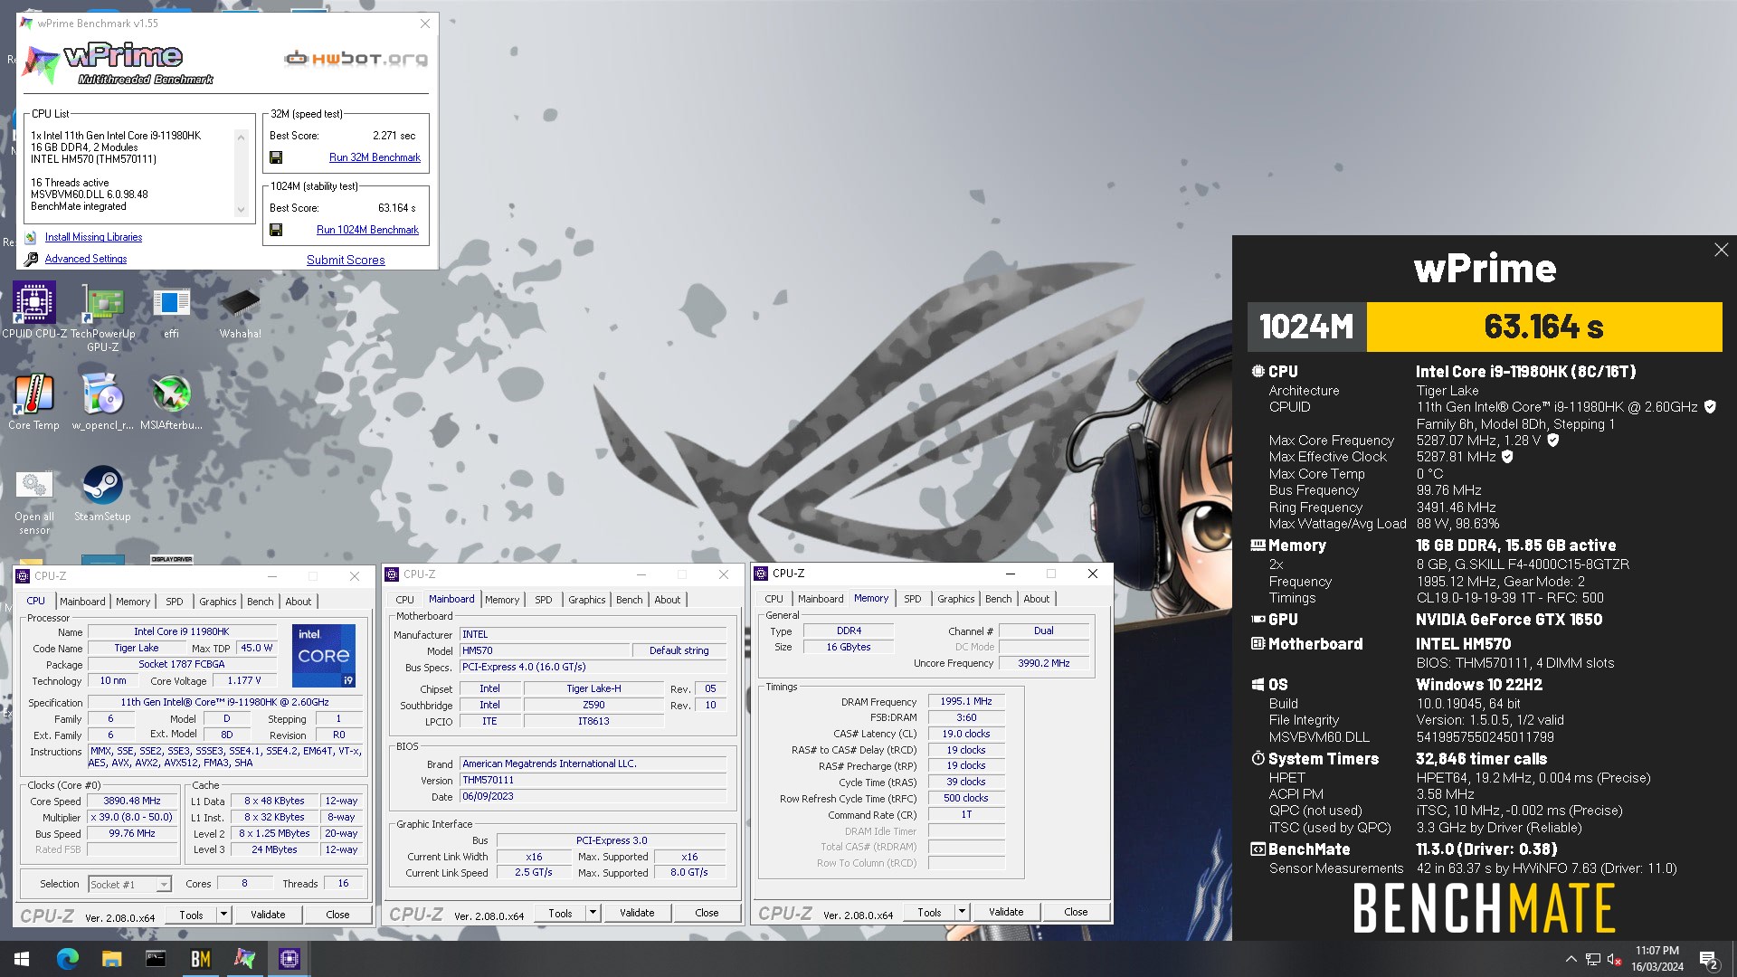Close the BenchMate wPrime result panel

pos(1721,250)
